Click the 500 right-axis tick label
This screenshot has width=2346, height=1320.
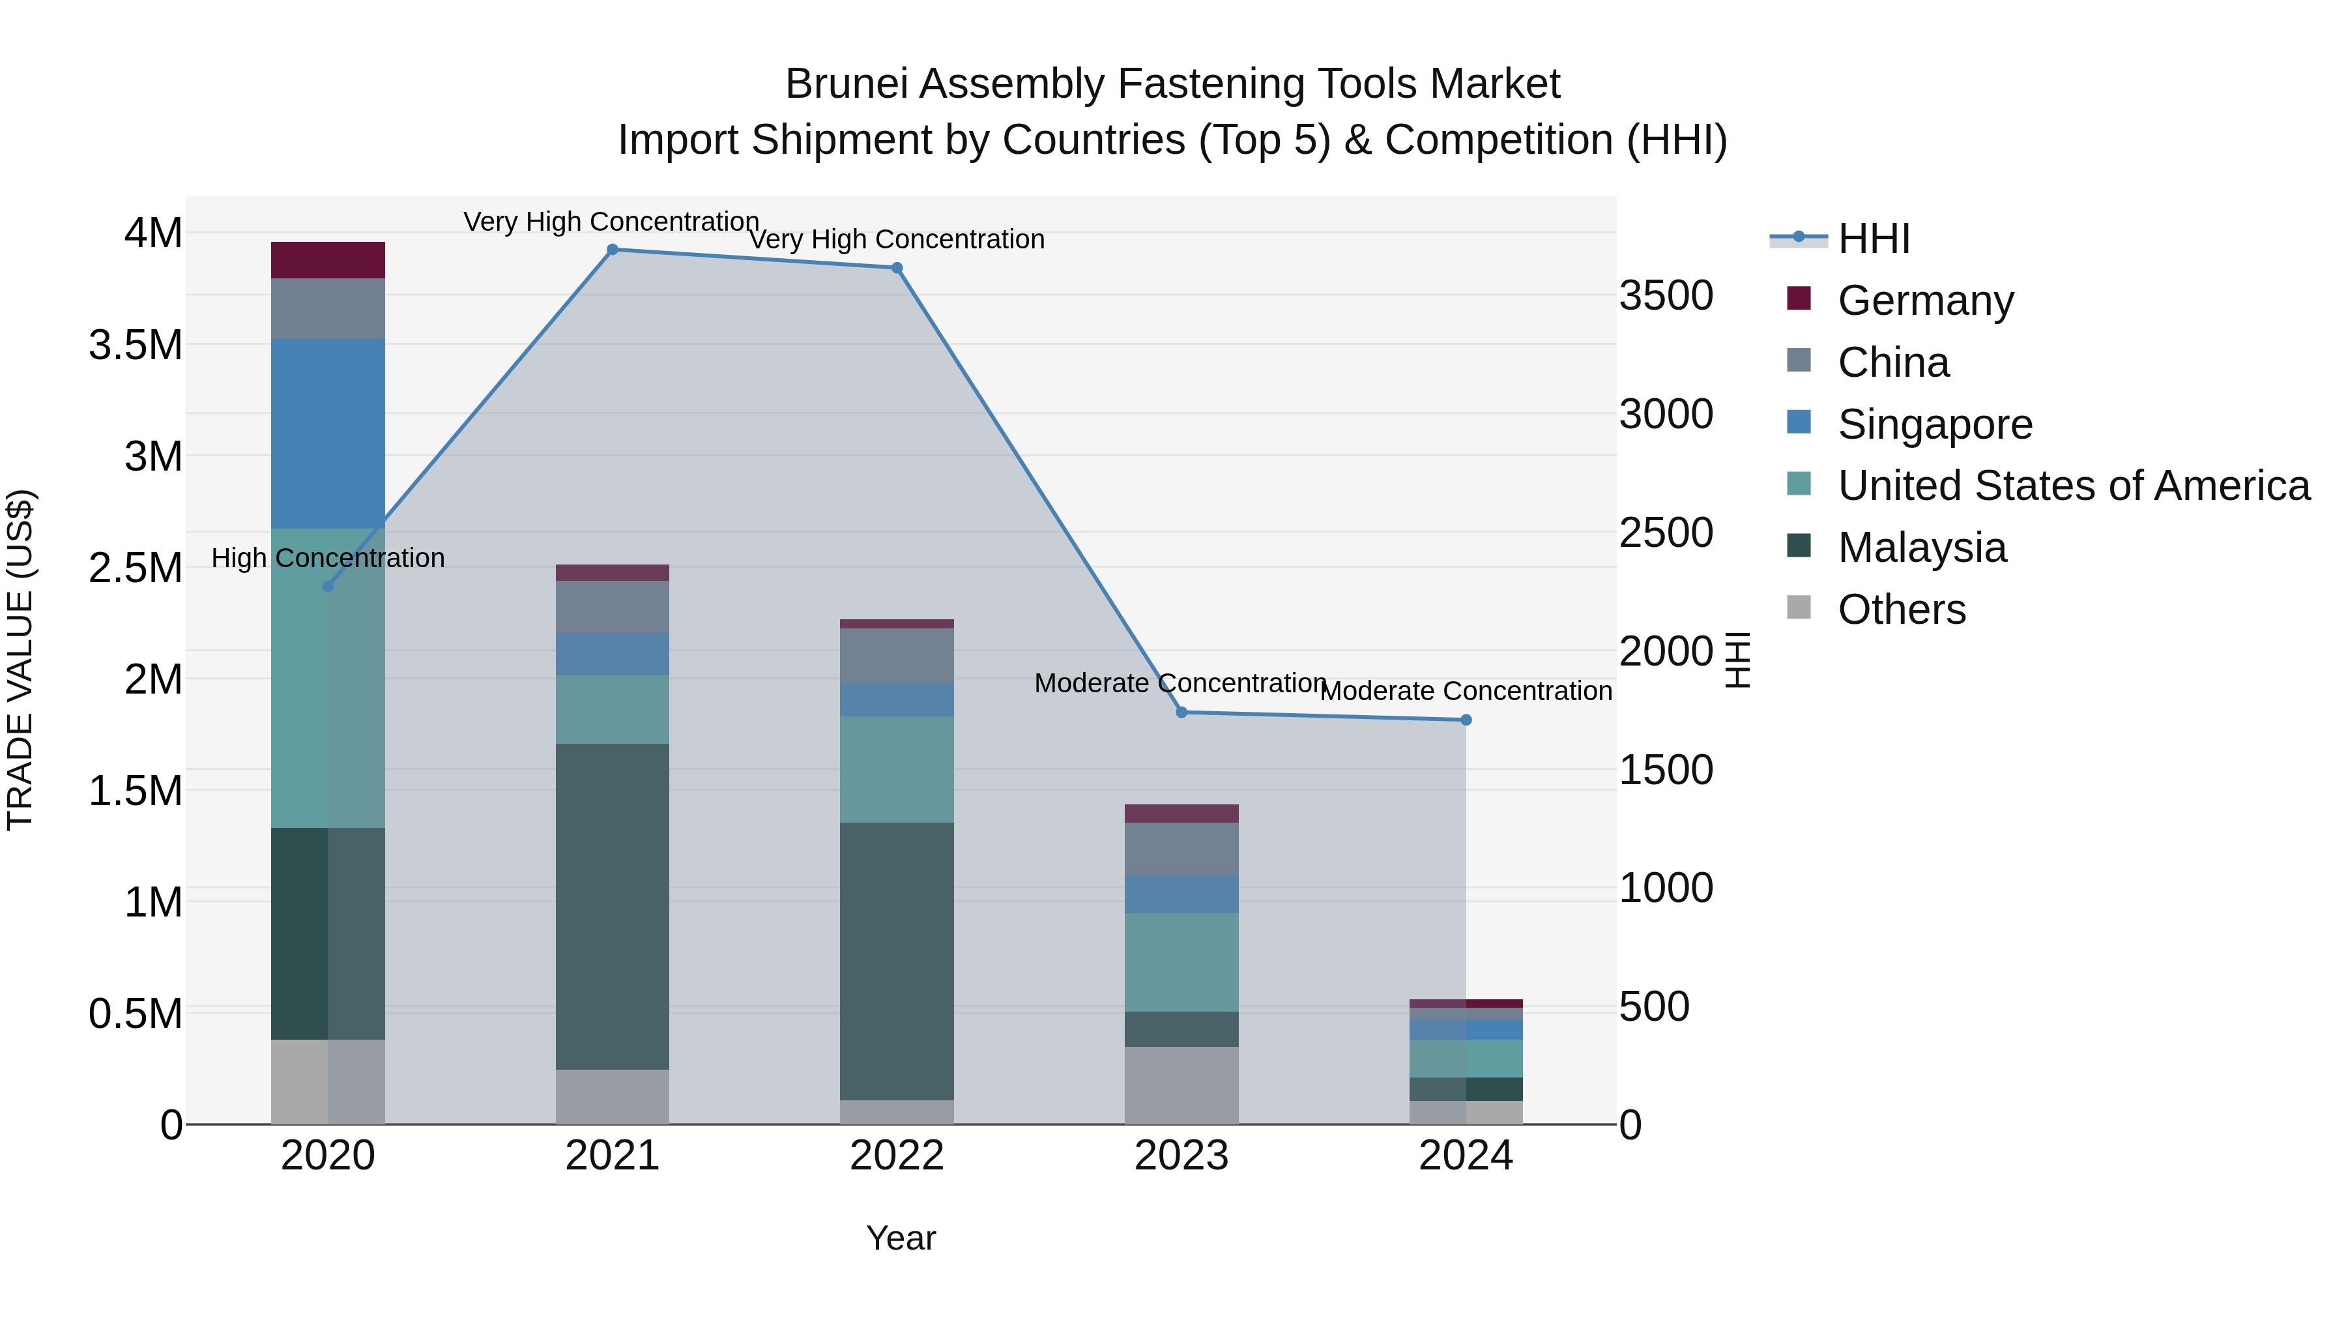[x=1655, y=1006]
